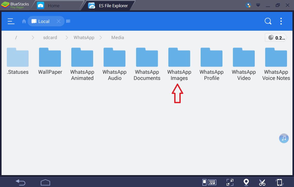Open the three-dot overflow menu
The height and width of the screenshot is (187, 294).
[281, 21]
